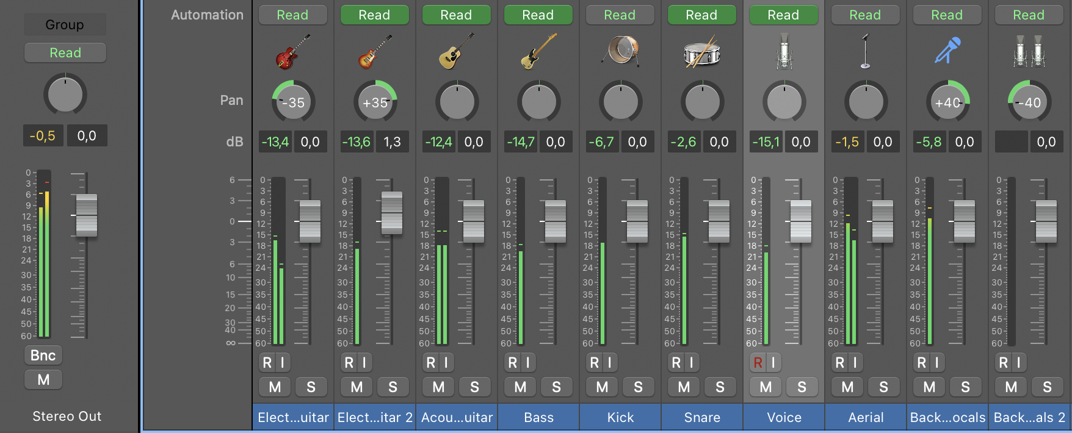
Task: Select the Voice channel name label
Action: click(784, 417)
